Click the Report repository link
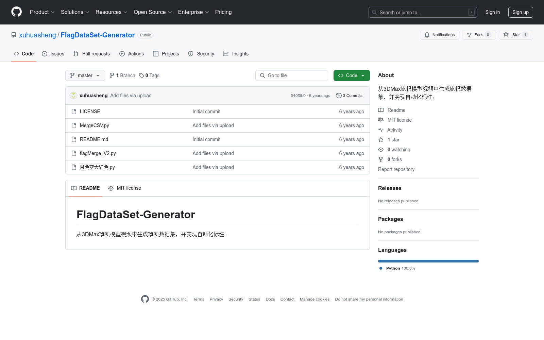The image size is (544, 340). 396,169
